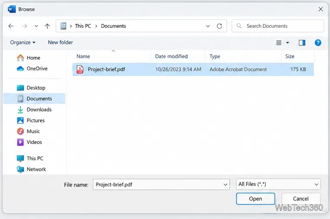Click the Cancel button
Image resolution: width=330 pixels, height=219 pixels.
click(x=301, y=199)
